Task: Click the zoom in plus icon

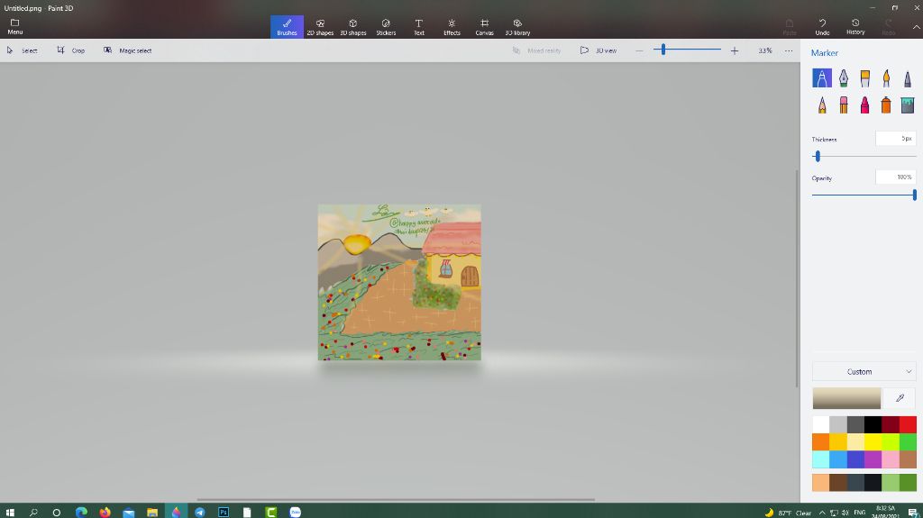Action: (x=734, y=51)
